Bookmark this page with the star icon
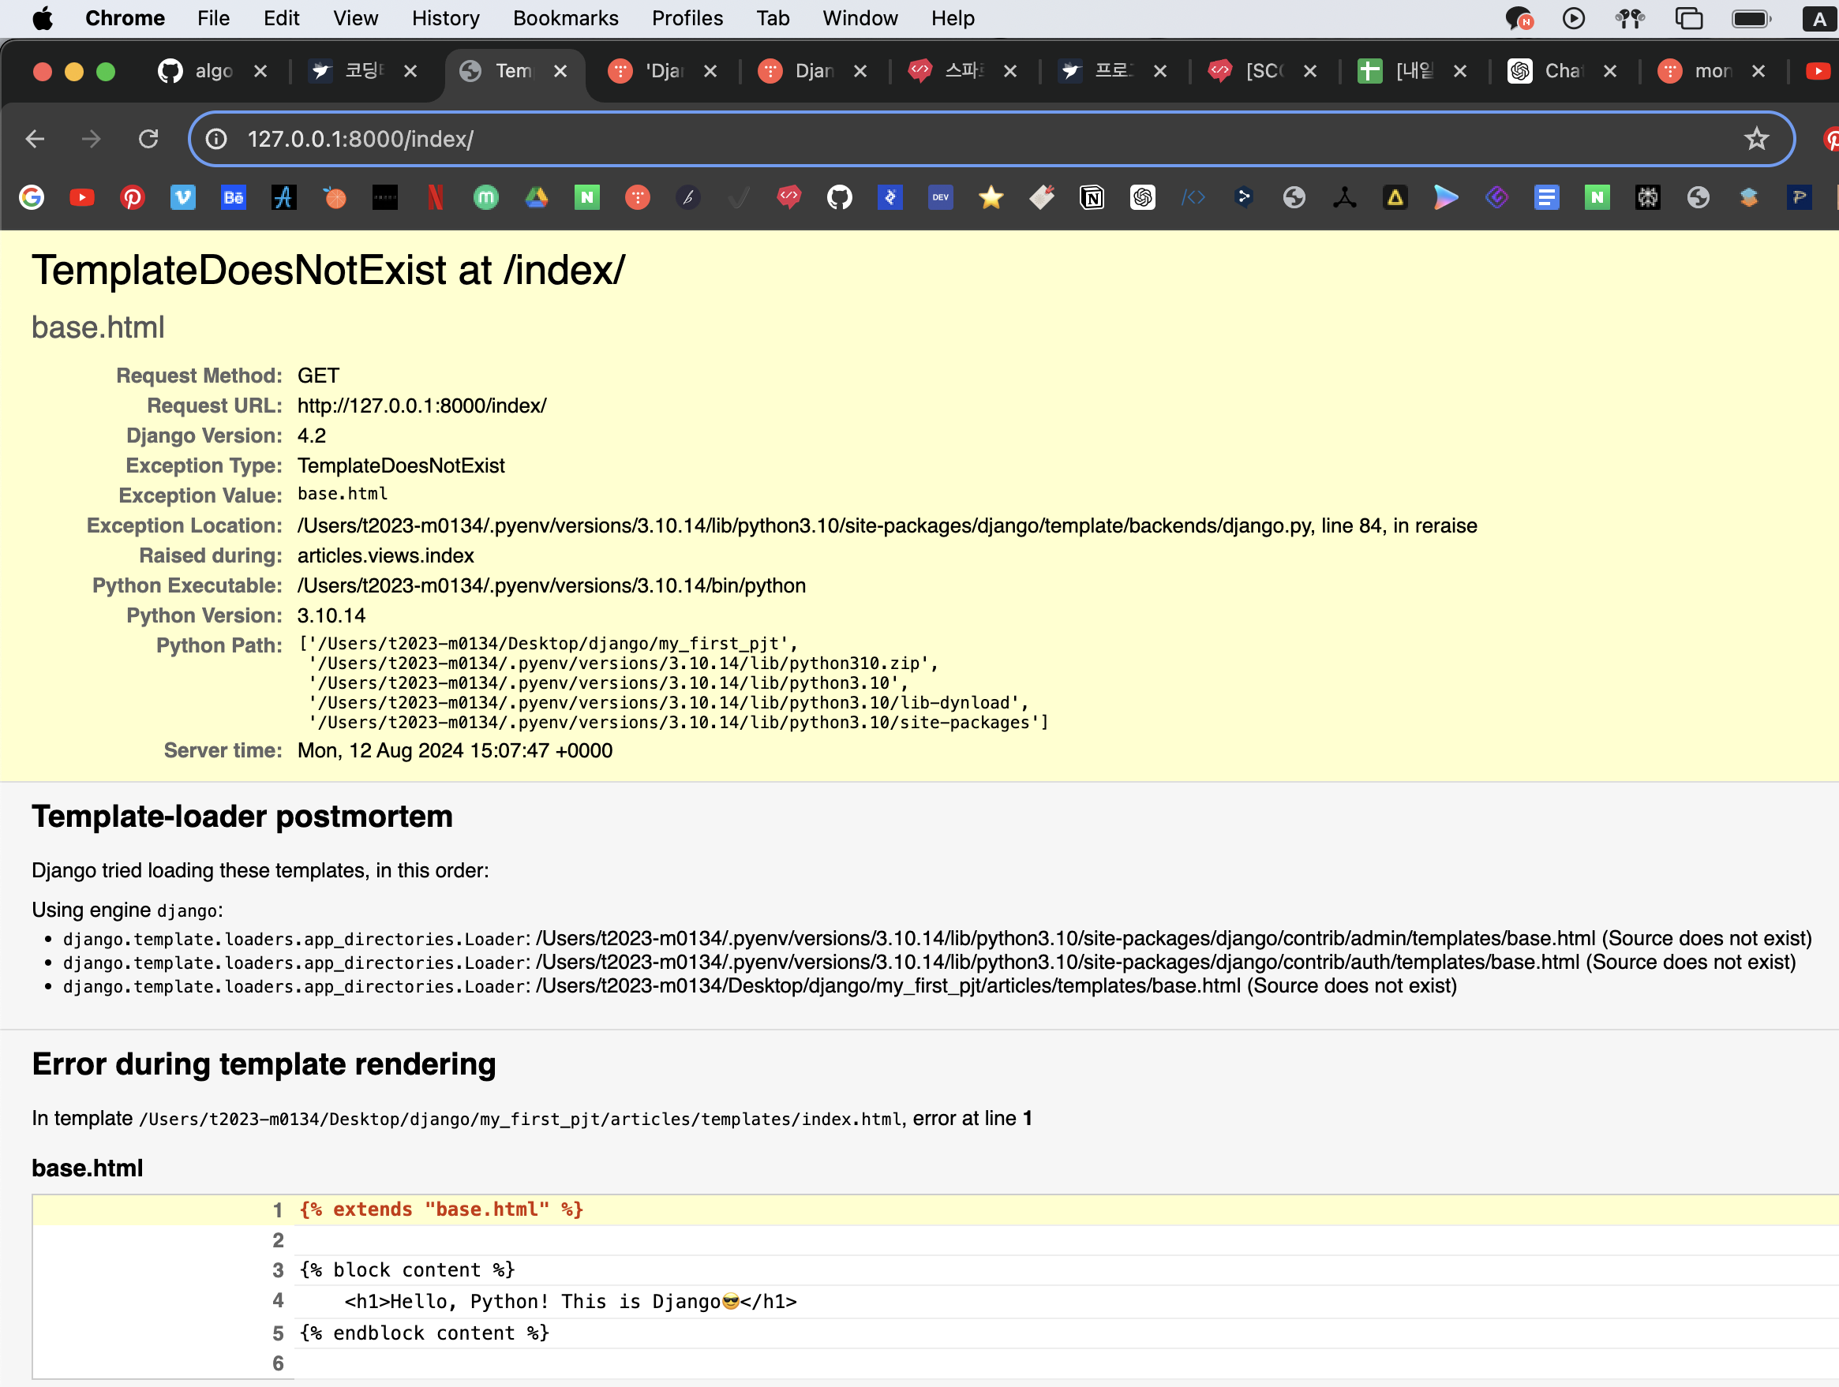 coord(1756,139)
